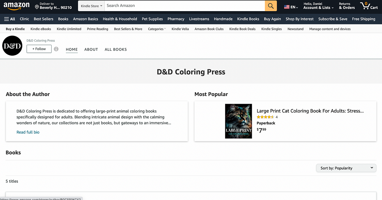Open Subscribe & Save nav item
Viewport: 382px width, 200px height.
pyautogui.click(x=333, y=19)
